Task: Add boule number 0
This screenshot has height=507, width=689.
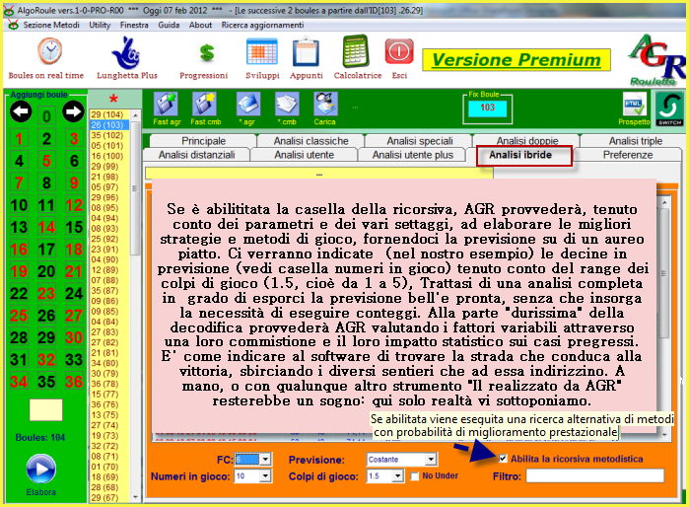Action: [x=46, y=116]
